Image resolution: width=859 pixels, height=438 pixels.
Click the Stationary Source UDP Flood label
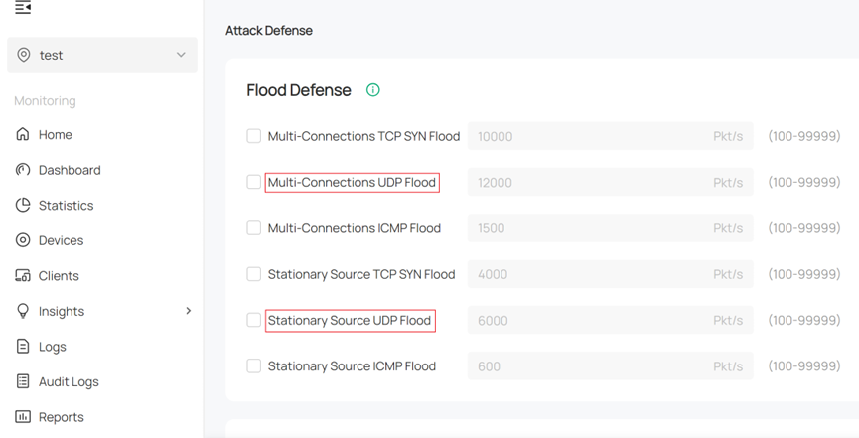349,320
